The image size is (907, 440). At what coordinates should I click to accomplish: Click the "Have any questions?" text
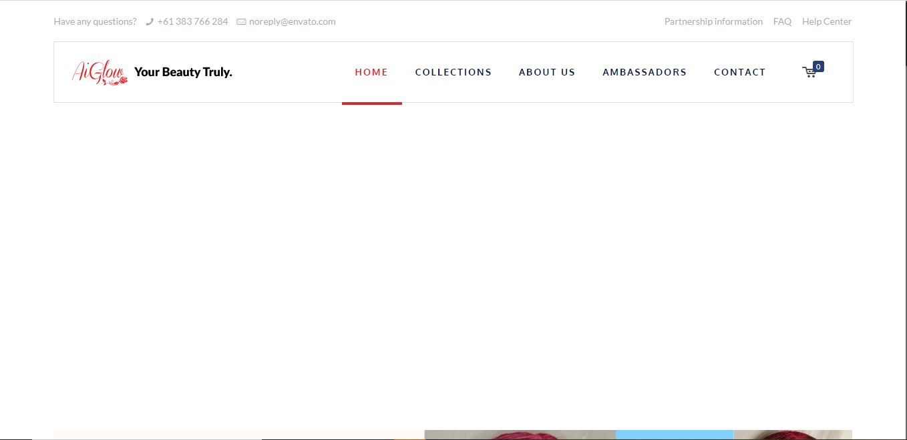[95, 21]
